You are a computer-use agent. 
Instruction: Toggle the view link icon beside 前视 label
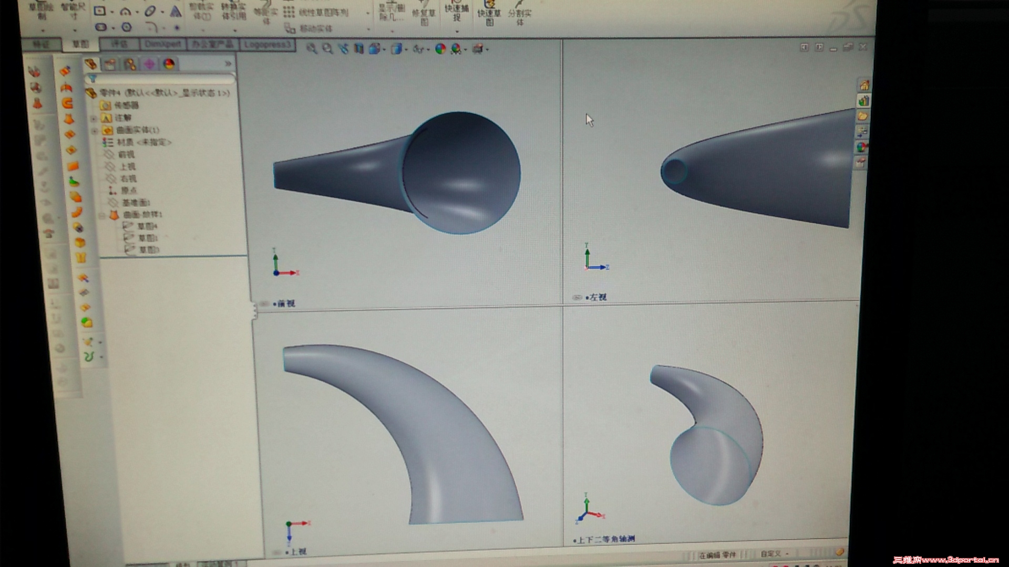click(x=265, y=304)
